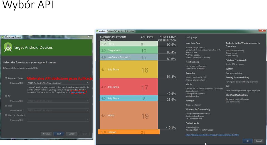Click the Directory selection text
The image size is (267, 145).
193,105
